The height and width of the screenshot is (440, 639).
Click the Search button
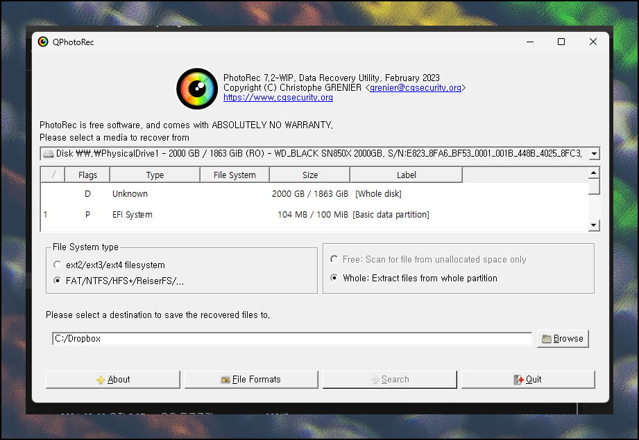tap(390, 379)
